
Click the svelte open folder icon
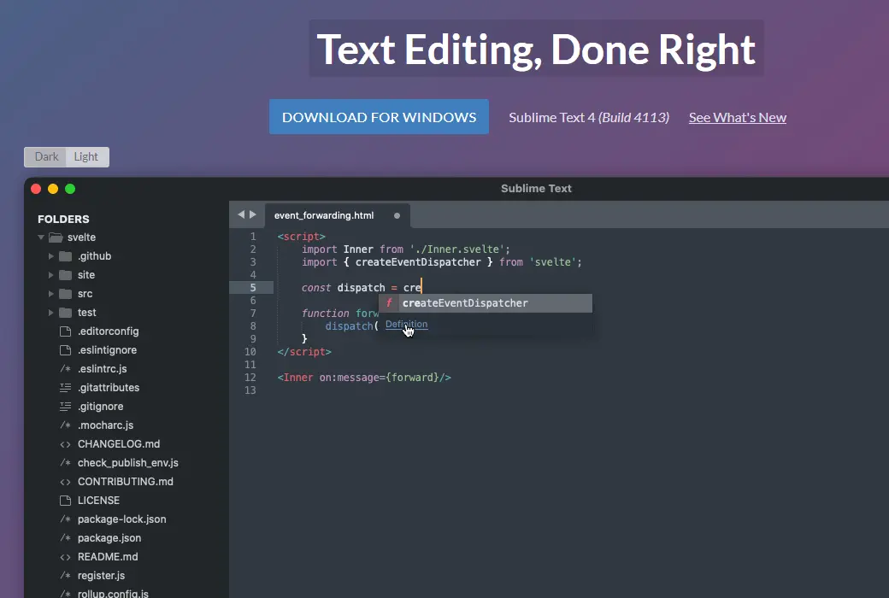coord(56,237)
